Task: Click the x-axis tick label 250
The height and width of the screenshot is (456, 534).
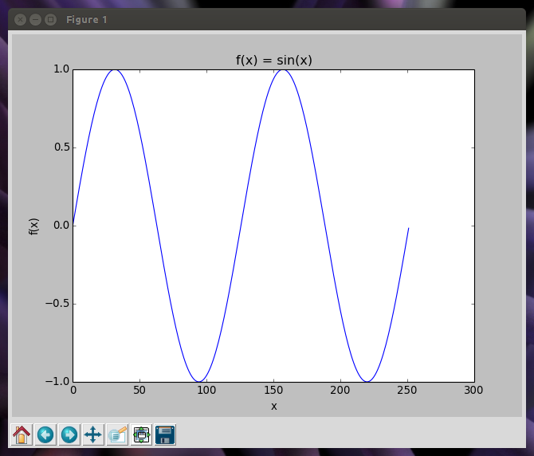Action: (407, 390)
